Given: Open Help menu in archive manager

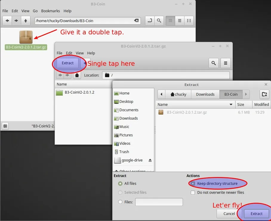Looking at the screenshot, I should click(x=91, y=53).
